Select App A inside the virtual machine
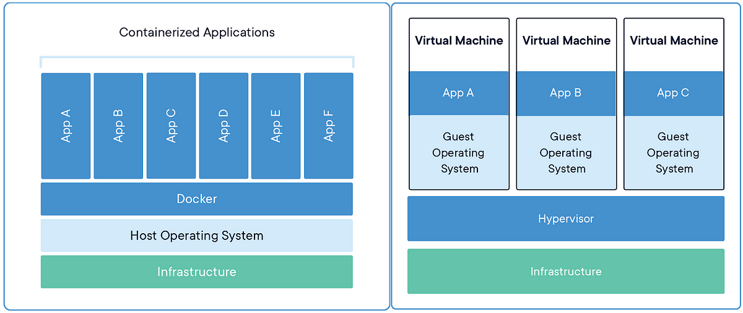This screenshot has width=743, height=313. (x=459, y=93)
